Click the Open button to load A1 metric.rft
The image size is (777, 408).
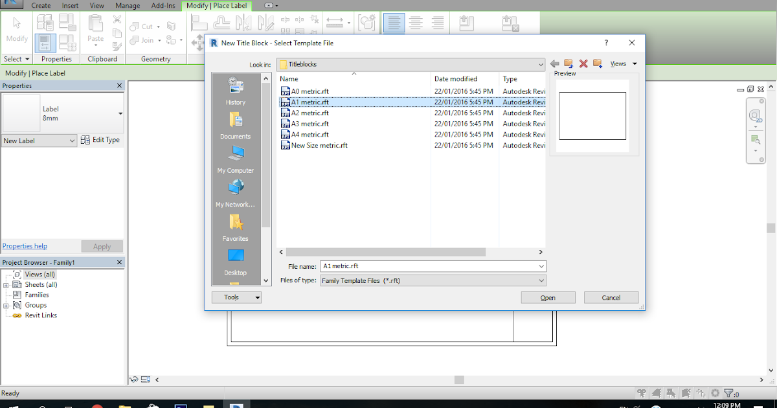[547, 297]
